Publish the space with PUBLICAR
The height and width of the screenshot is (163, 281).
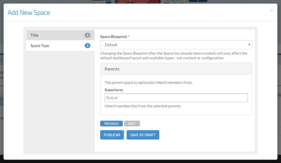point(112,135)
